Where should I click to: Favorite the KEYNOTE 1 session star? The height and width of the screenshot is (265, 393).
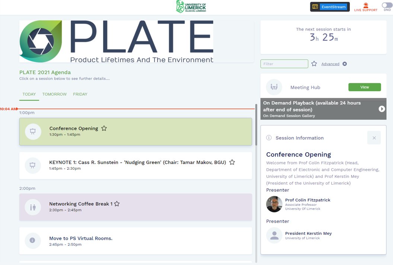(232, 162)
